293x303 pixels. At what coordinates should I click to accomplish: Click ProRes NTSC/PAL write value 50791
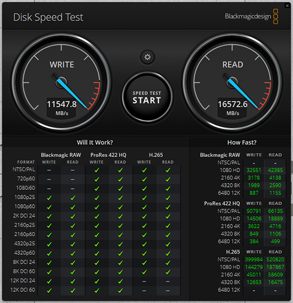pos(254,211)
